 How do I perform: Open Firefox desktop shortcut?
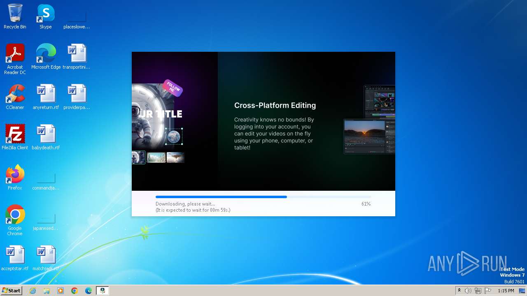click(15, 177)
